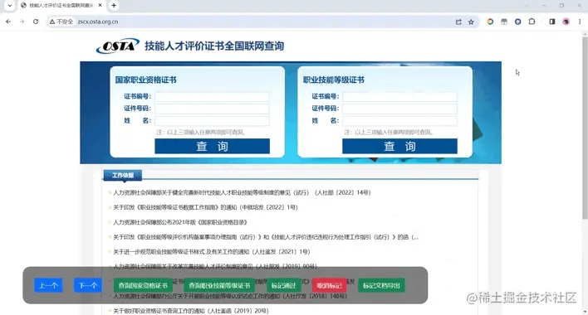Focus 证件号码 field under 职业技能等级证书

pos(399,109)
